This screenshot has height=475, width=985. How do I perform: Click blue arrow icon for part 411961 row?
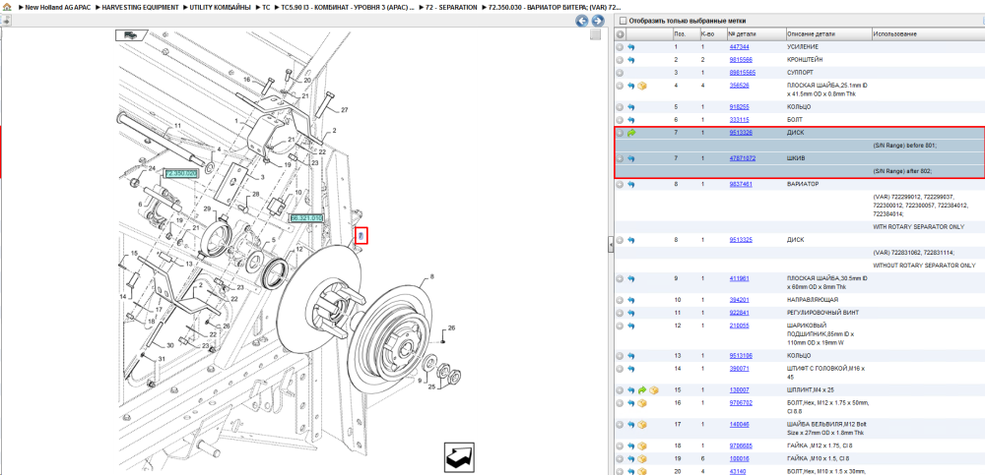click(x=631, y=278)
